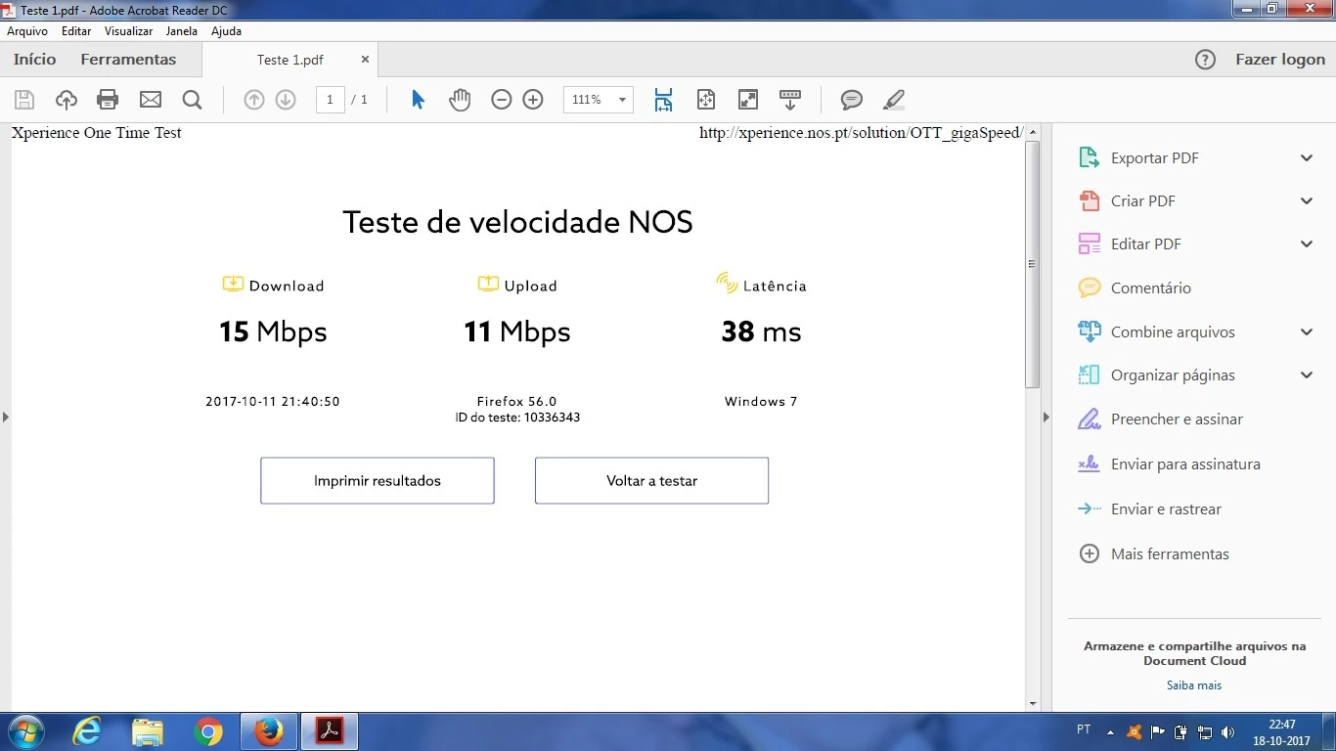Image resolution: width=1336 pixels, height=751 pixels.
Task: Close the Teste 1.pdf tab
Action: [x=366, y=60]
